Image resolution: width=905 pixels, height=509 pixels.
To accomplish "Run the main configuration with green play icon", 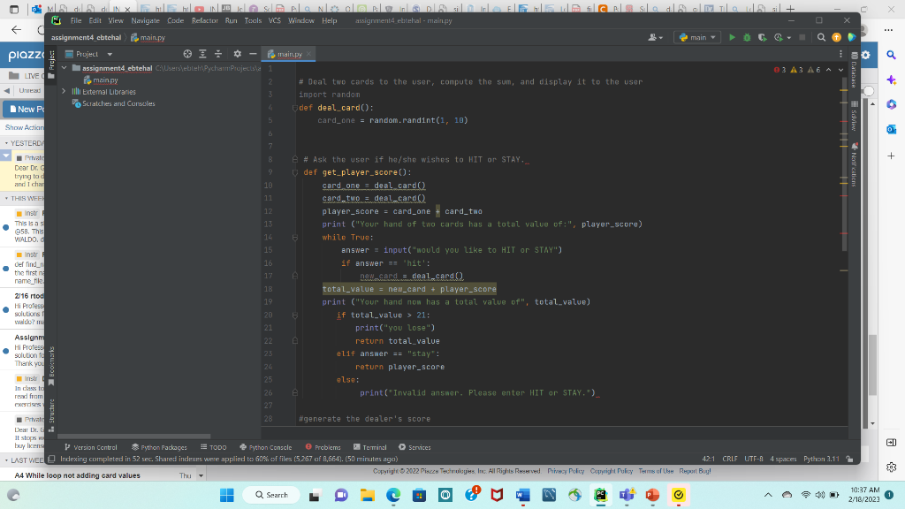I will [x=732, y=37].
